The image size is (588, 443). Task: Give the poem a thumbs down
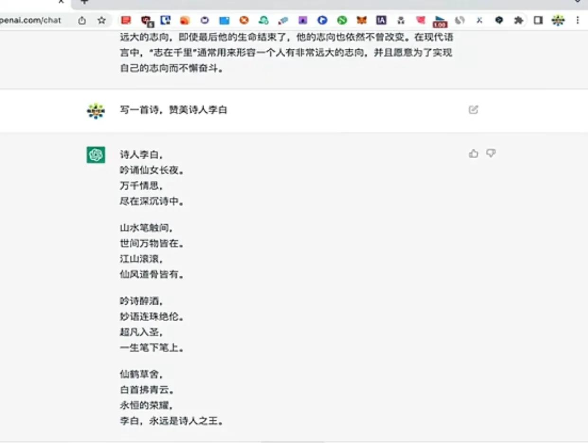(491, 153)
